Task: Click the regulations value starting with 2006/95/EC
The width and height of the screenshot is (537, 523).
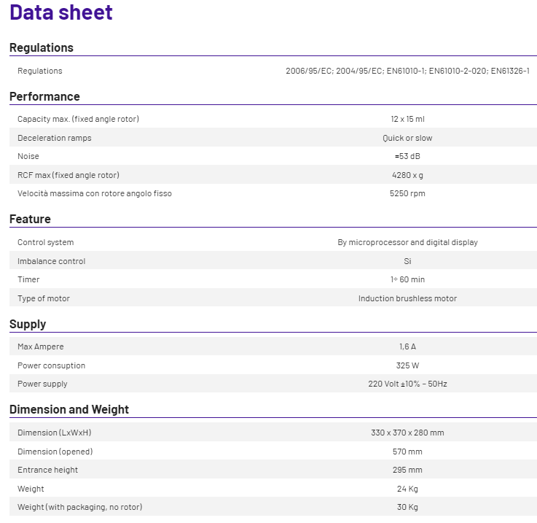Action: coord(407,71)
